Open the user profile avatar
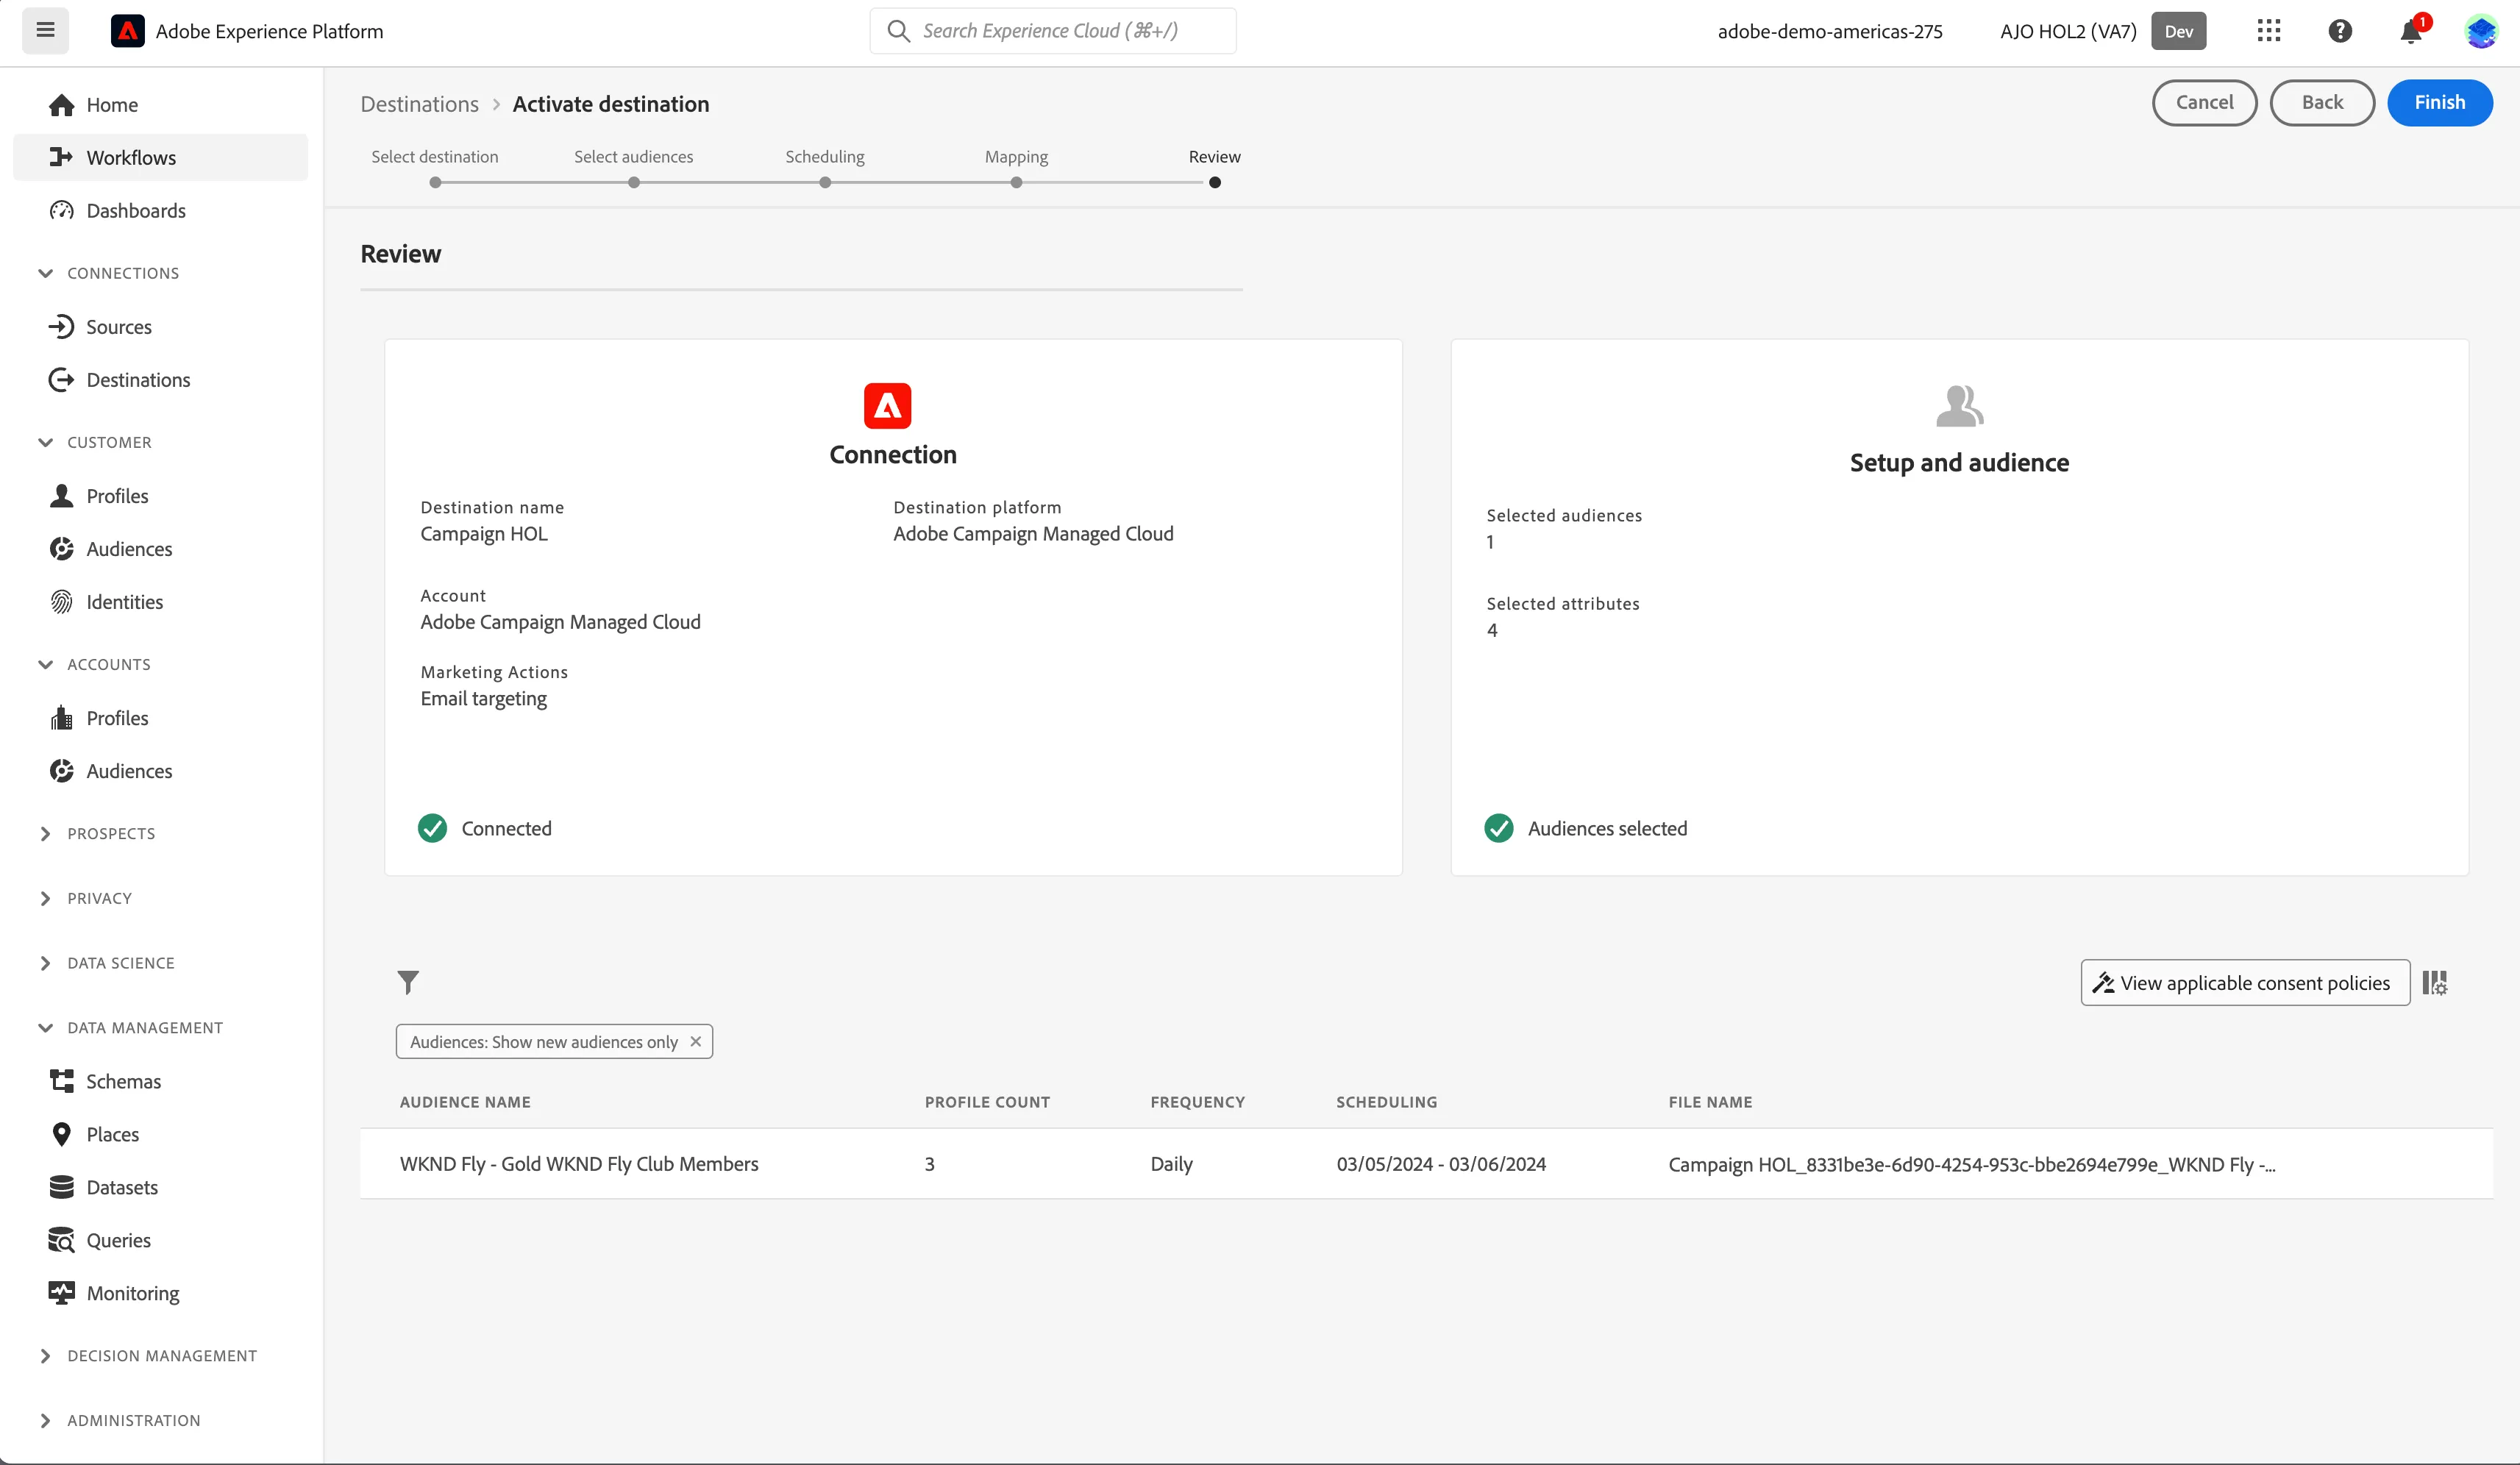 2480,31
